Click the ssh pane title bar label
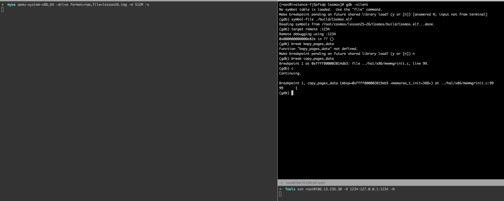Screen dimensions: 504x201 click(x=305, y=183)
